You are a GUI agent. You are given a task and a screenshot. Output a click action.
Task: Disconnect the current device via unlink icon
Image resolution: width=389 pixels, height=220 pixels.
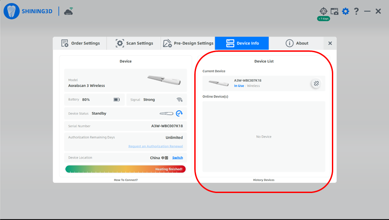[x=316, y=83]
